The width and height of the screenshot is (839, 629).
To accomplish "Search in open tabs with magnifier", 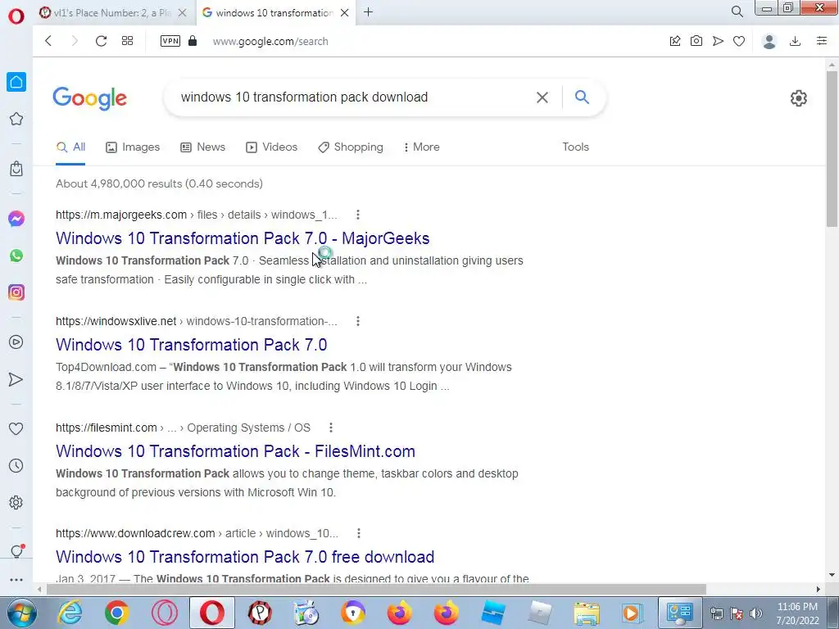I will (737, 11).
